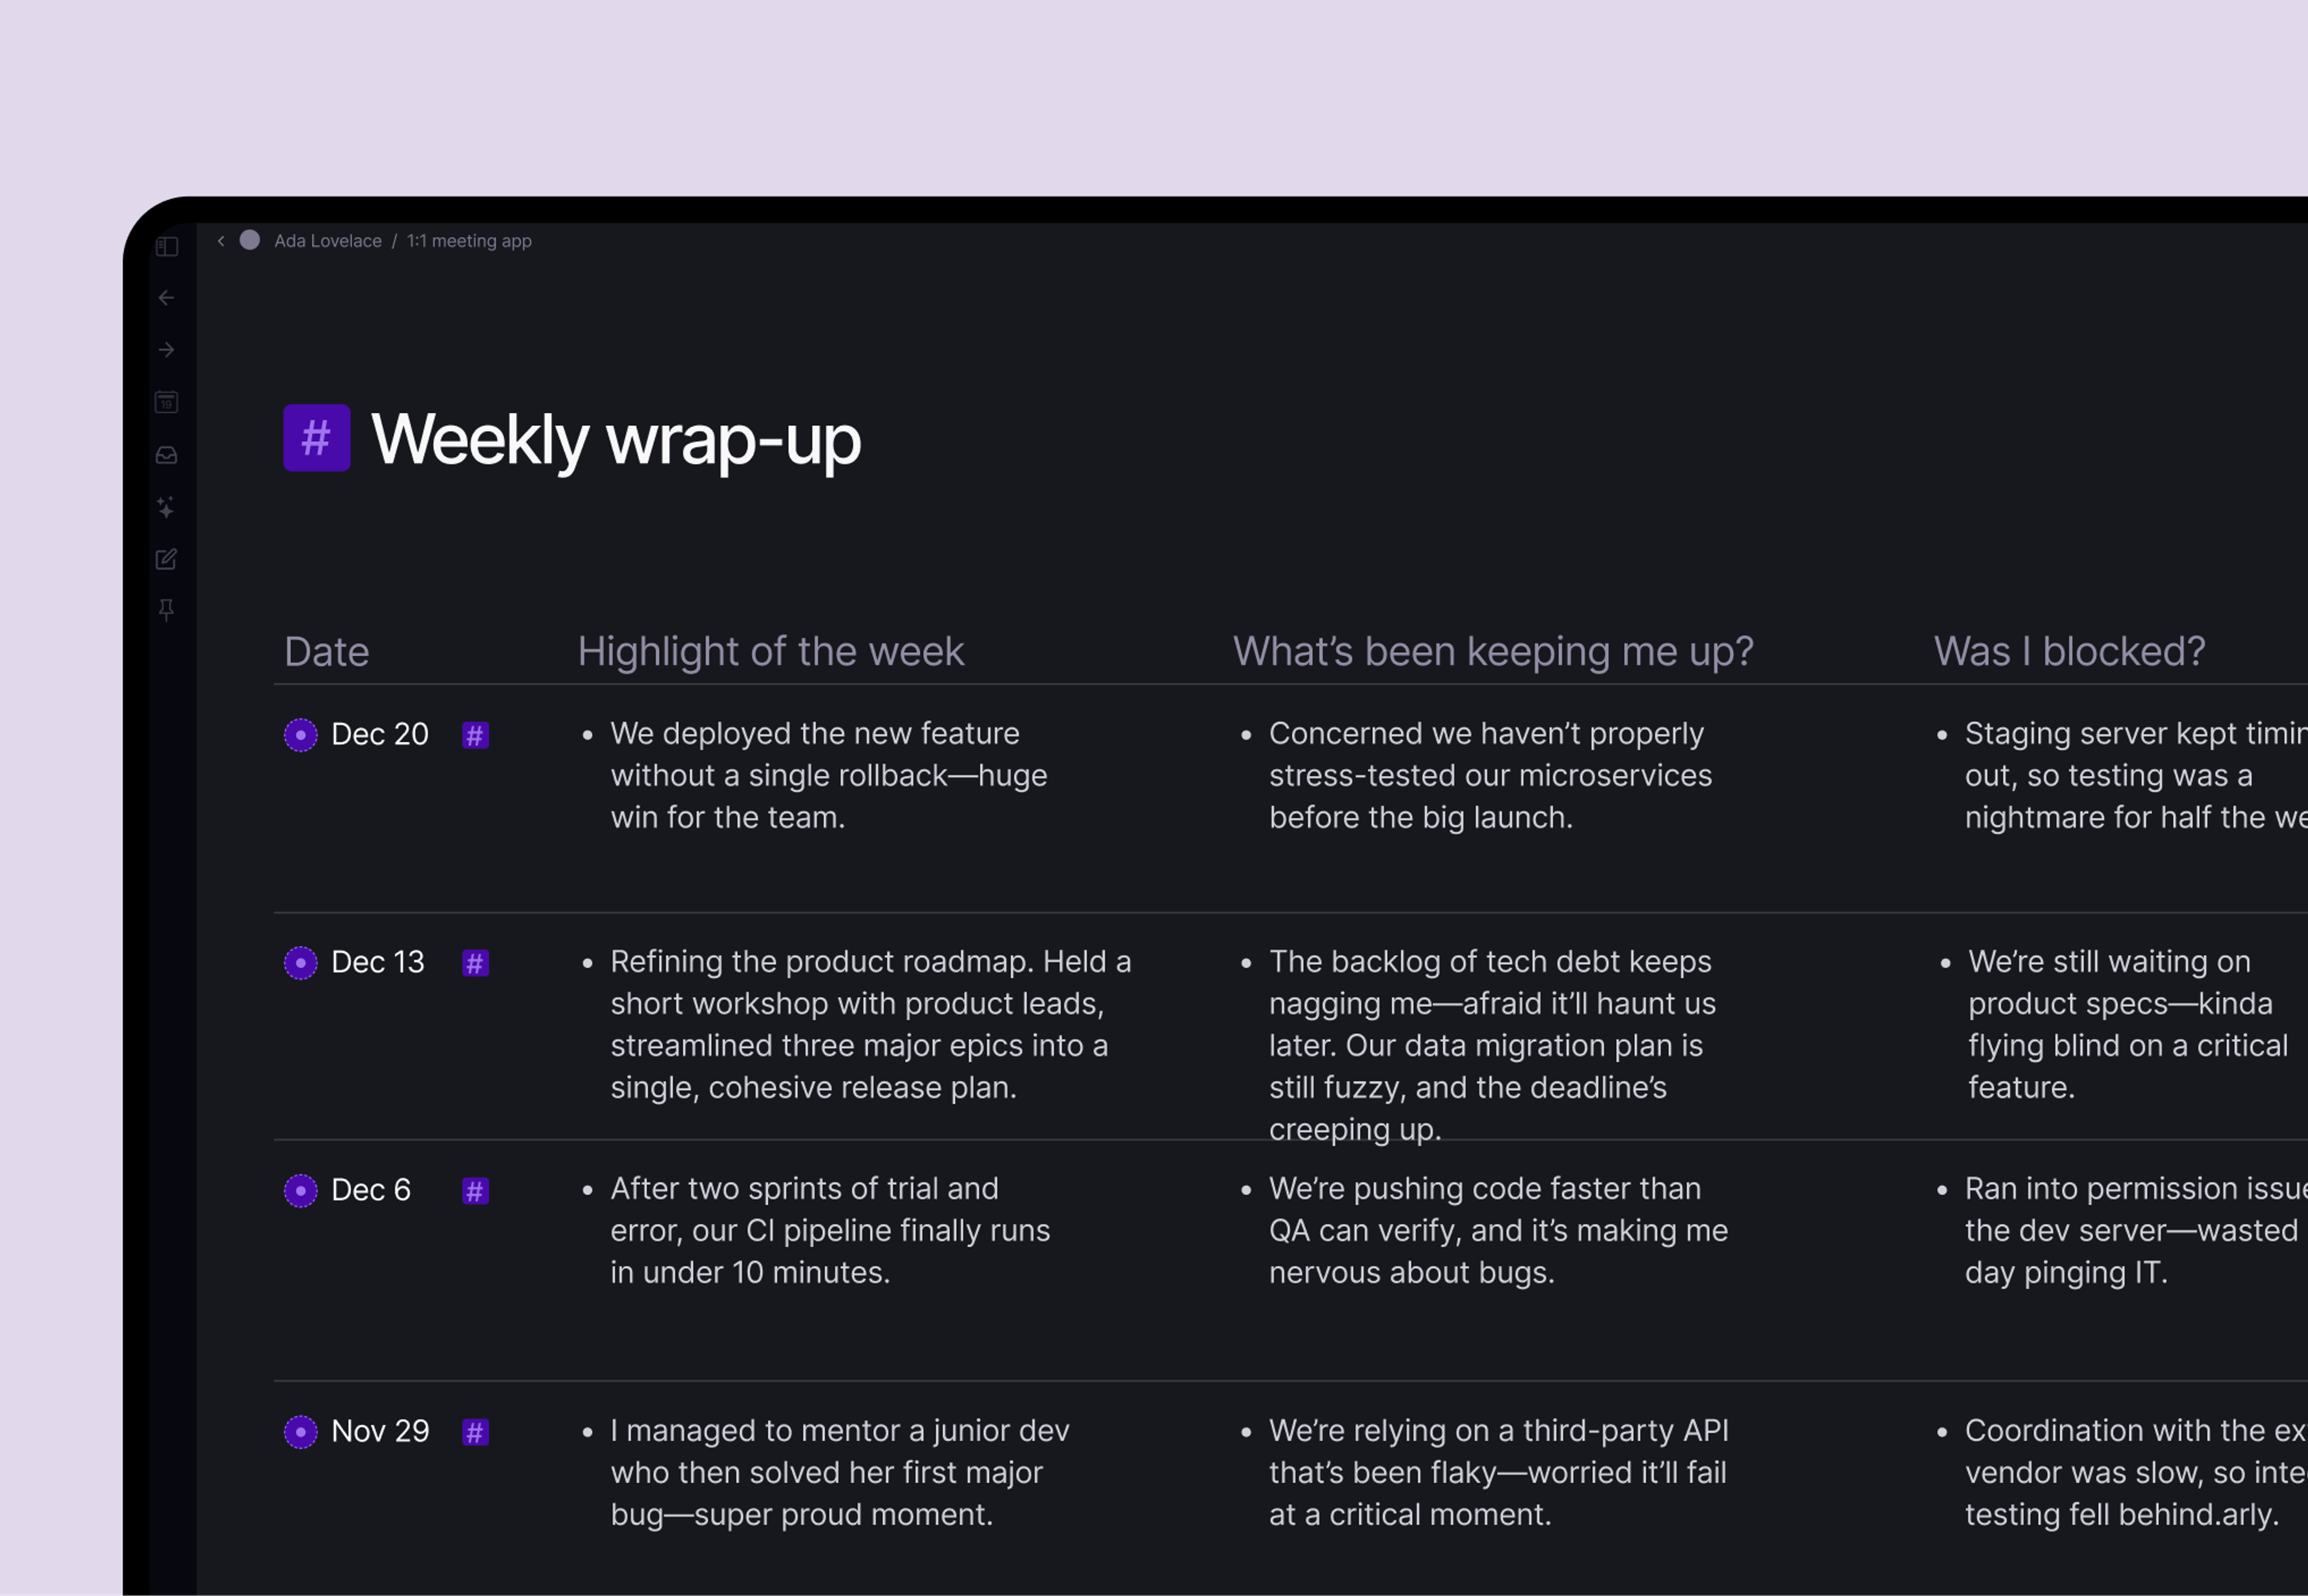Viewport: 2308px width, 1596px height.
Task: Toggle the Dec 13 status circle
Action: (301, 963)
